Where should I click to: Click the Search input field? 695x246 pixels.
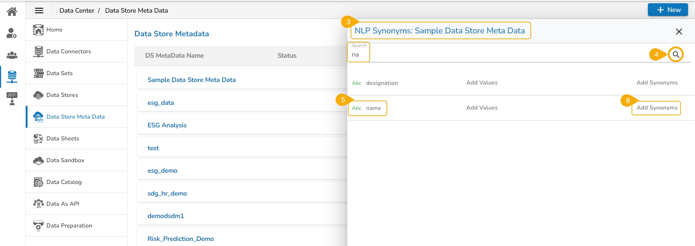pyautogui.click(x=508, y=55)
